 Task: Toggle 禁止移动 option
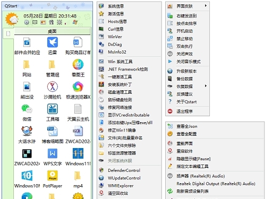click(187, 39)
